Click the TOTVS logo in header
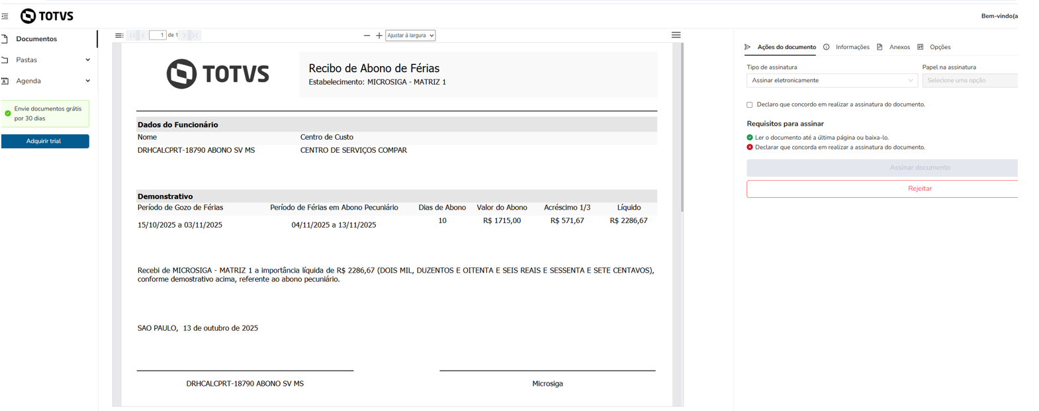This screenshot has width=1039, height=411. click(47, 16)
